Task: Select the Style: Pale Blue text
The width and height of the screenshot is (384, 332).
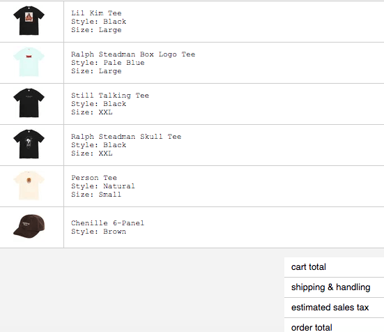Action: 108,63
